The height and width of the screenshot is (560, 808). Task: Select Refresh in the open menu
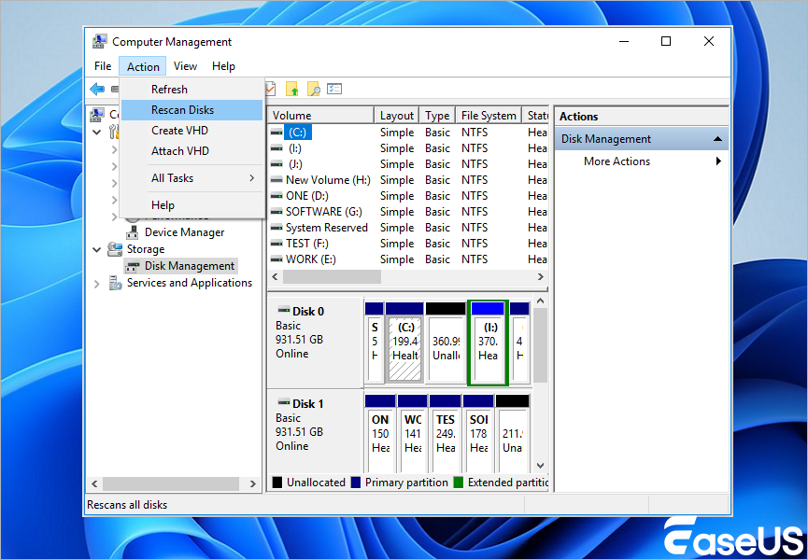tap(168, 89)
